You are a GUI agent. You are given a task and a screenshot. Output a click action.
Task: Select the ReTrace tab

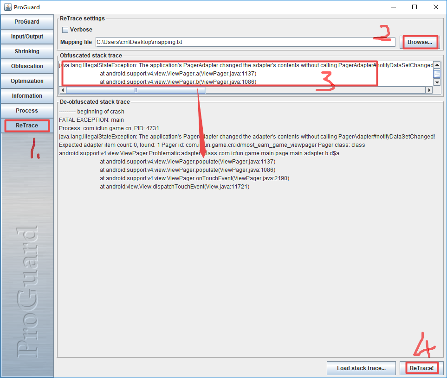tap(27, 126)
